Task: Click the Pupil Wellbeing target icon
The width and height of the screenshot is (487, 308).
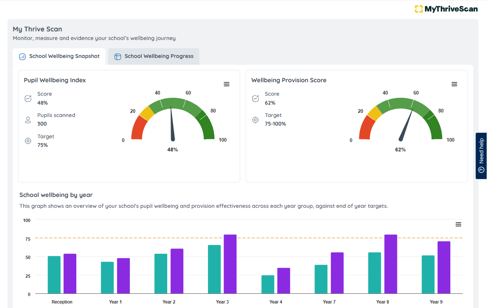Action: [x=28, y=141]
